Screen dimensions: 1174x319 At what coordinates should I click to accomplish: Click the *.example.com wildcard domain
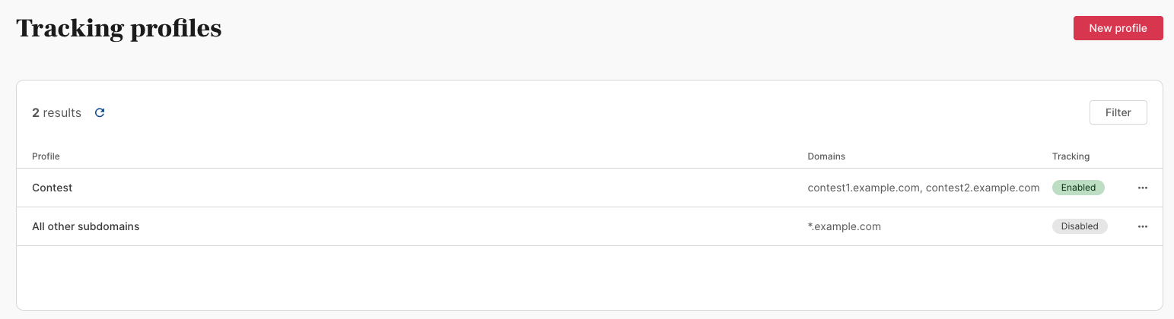844,226
